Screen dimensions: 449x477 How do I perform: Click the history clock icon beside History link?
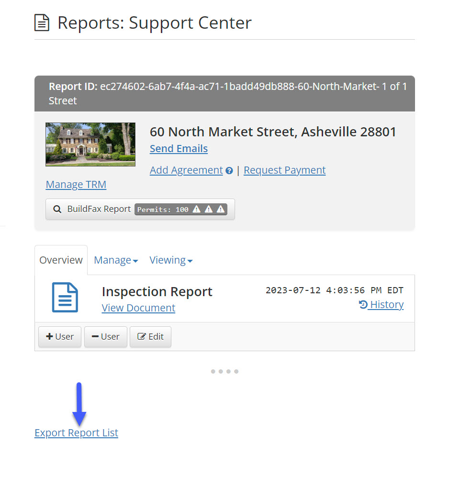(363, 304)
